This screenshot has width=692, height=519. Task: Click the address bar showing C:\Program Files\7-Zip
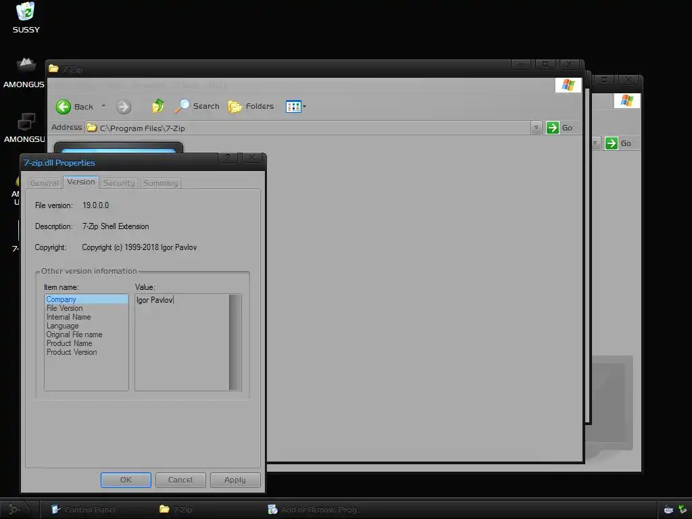click(x=308, y=128)
